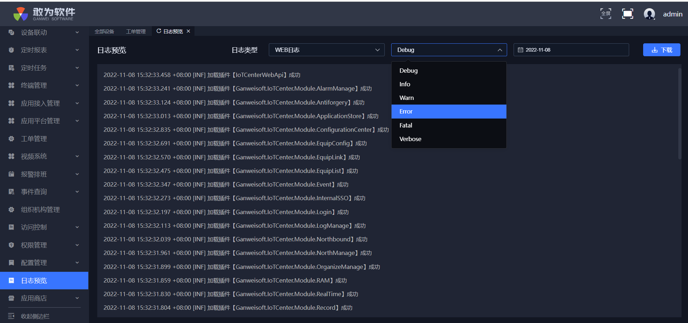The height and width of the screenshot is (323, 688).
Task: Open 日志预览 in the sidebar
Action: click(44, 280)
